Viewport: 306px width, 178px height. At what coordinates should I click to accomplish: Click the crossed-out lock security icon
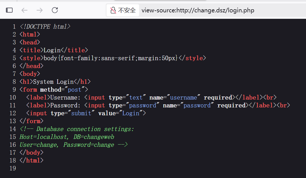tap(113, 10)
